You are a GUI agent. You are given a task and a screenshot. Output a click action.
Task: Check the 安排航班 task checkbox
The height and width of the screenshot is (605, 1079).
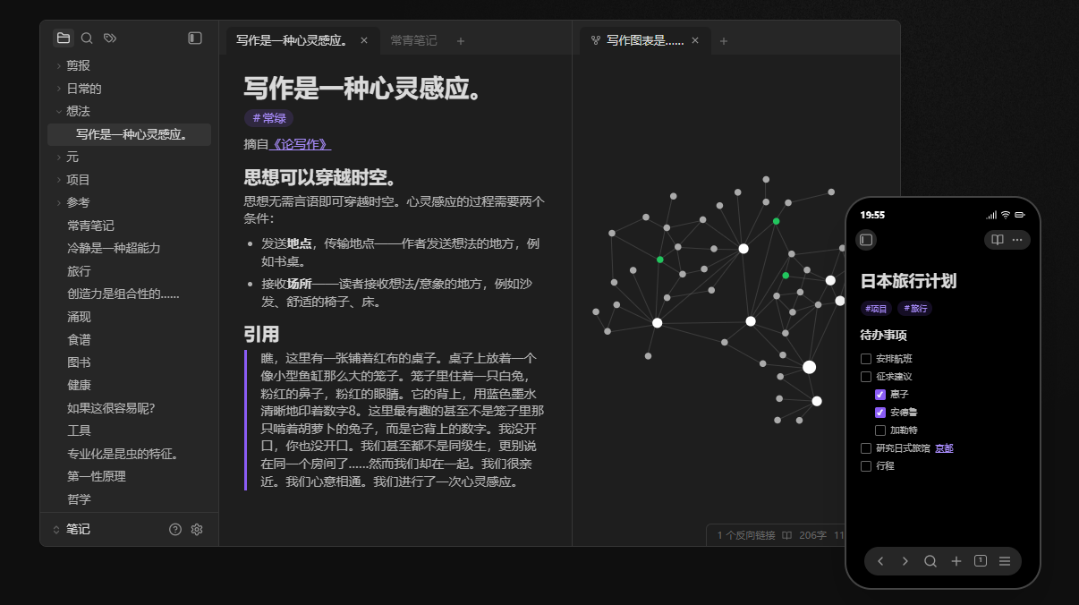tap(866, 359)
